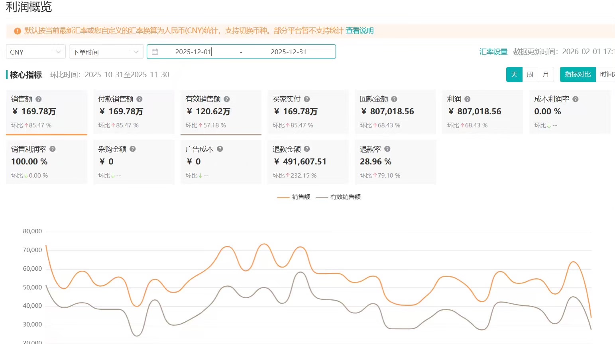Select the 付款销售额 metric card
This screenshot has width=615, height=344.
(134, 112)
